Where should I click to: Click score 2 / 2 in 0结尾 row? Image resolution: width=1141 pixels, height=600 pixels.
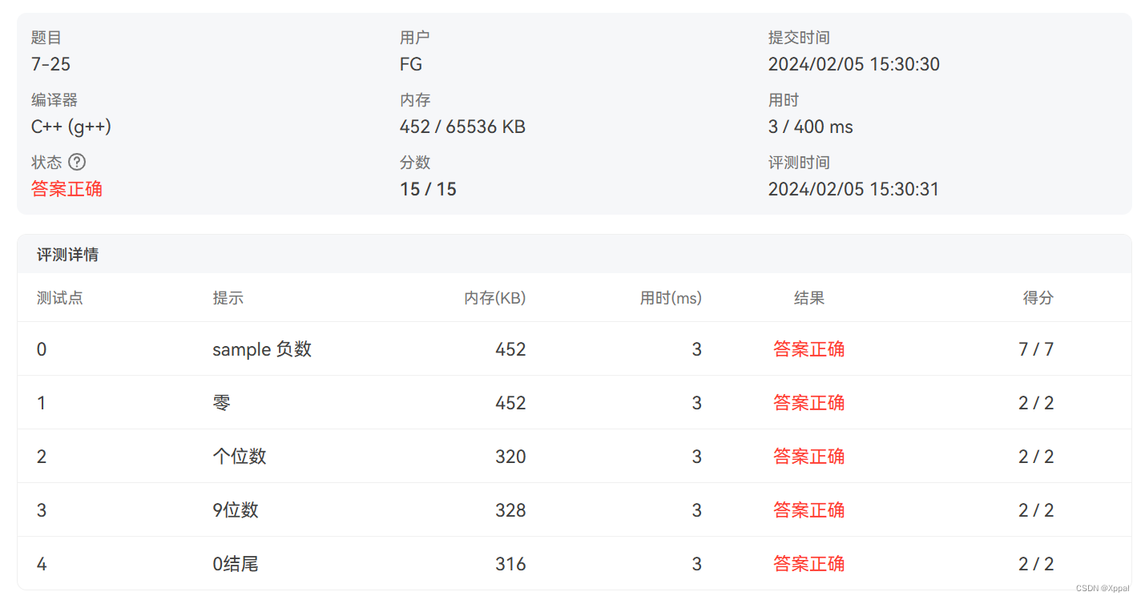[x=1036, y=564]
